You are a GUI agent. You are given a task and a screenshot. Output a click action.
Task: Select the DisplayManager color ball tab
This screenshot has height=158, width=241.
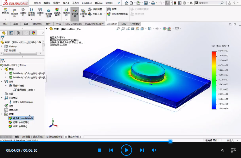coord(33,33)
